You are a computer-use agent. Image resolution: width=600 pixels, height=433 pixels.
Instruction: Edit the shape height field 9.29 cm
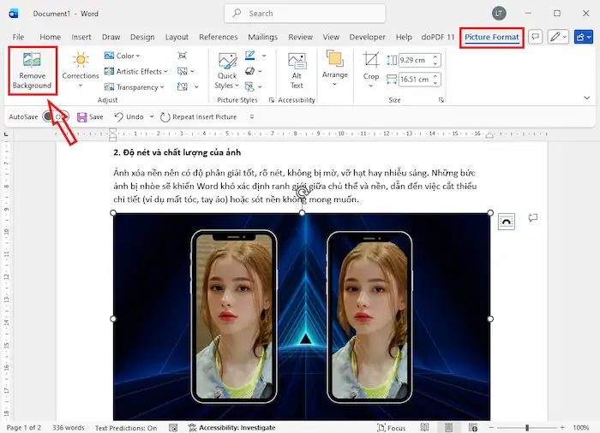(x=416, y=60)
